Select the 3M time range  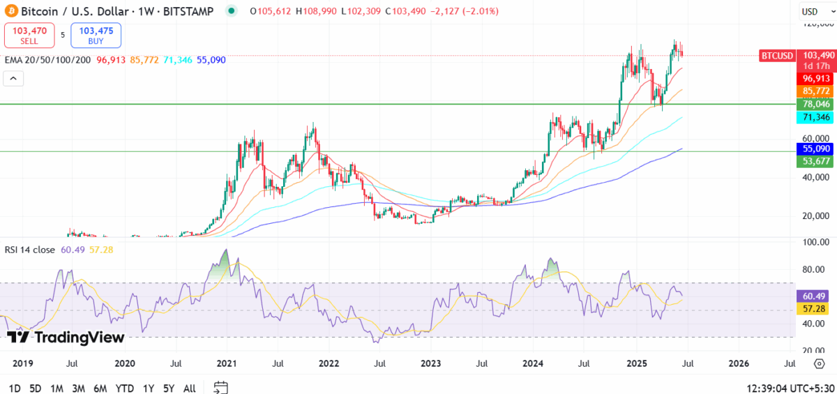pyautogui.click(x=79, y=388)
